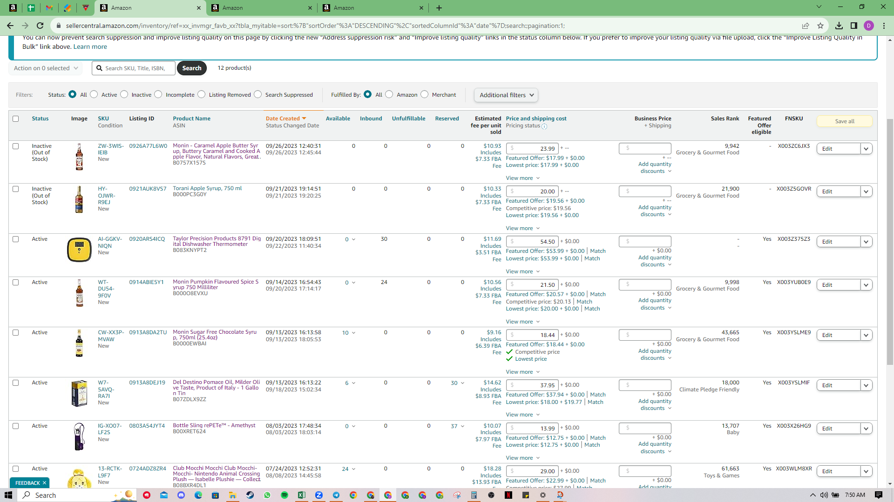Open the Chrome three-dot menu
The width and height of the screenshot is (894, 502).
pos(884,26)
